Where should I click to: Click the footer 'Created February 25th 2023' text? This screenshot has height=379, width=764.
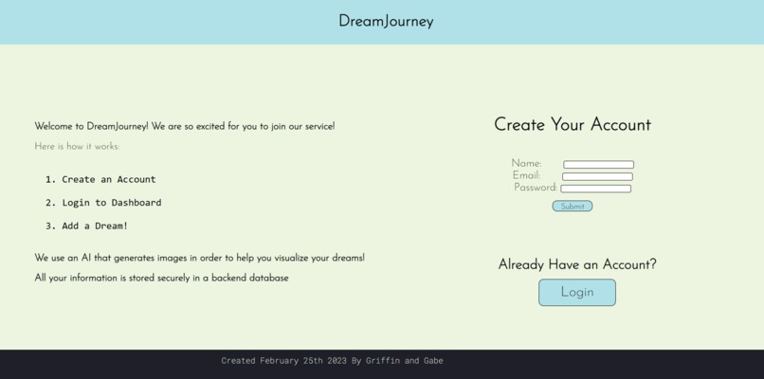[332, 361]
